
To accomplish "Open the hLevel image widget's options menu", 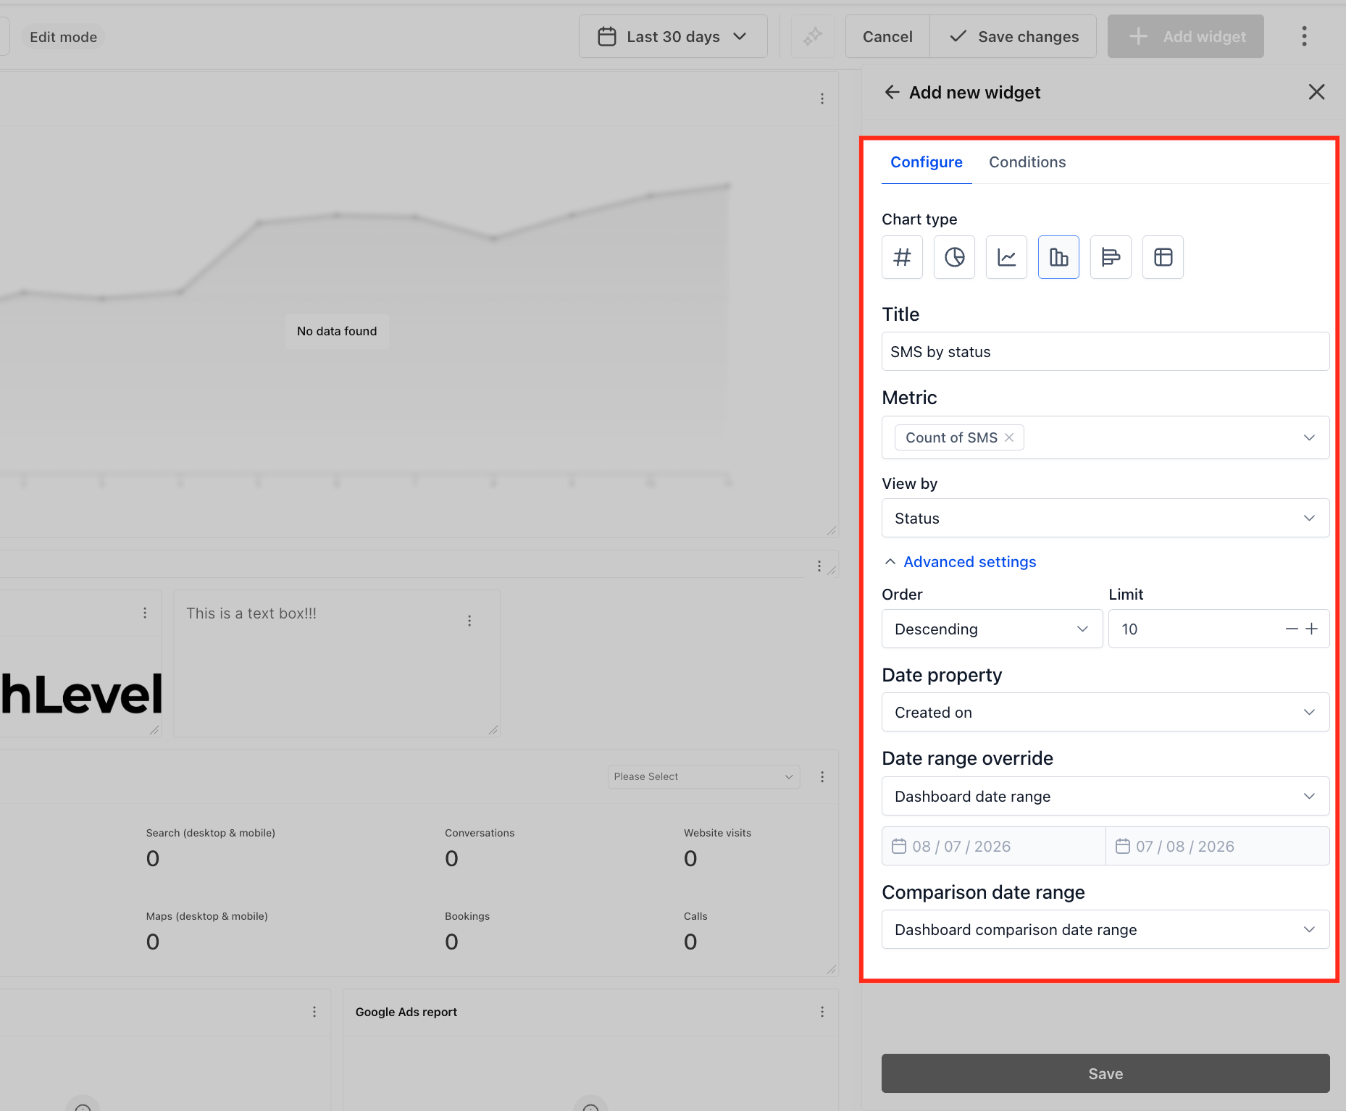I will click(x=145, y=613).
